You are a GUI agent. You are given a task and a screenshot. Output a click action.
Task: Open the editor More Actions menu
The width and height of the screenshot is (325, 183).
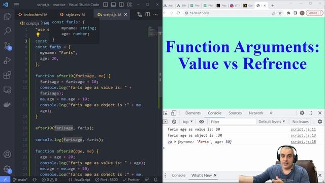tap(155, 14)
